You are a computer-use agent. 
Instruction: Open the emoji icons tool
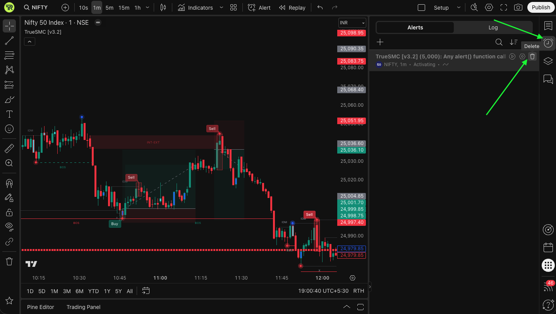pyautogui.click(x=9, y=129)
